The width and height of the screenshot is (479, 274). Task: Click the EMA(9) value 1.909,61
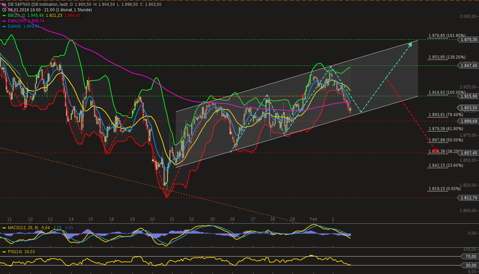31,26
